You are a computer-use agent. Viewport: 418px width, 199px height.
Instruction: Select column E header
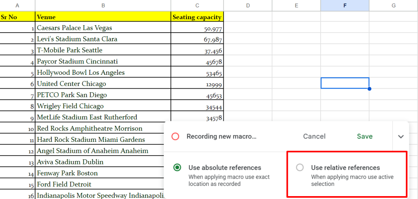(x=296, y=5)
